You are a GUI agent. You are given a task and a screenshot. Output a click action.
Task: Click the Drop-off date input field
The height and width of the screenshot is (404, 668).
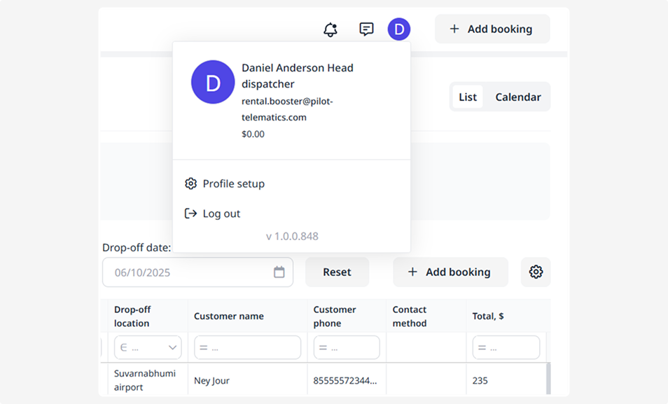189,272
